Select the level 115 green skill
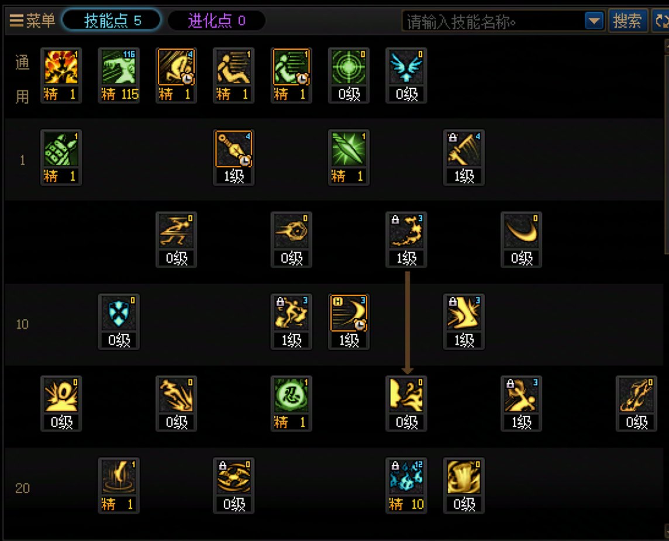Viewport: 669px width, 541px height. coord(119,75)
